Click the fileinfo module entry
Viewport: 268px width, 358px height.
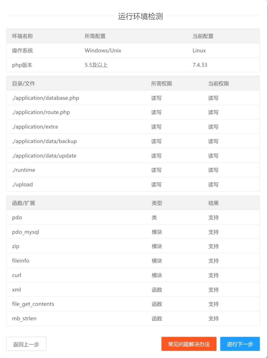coord(21,261)
